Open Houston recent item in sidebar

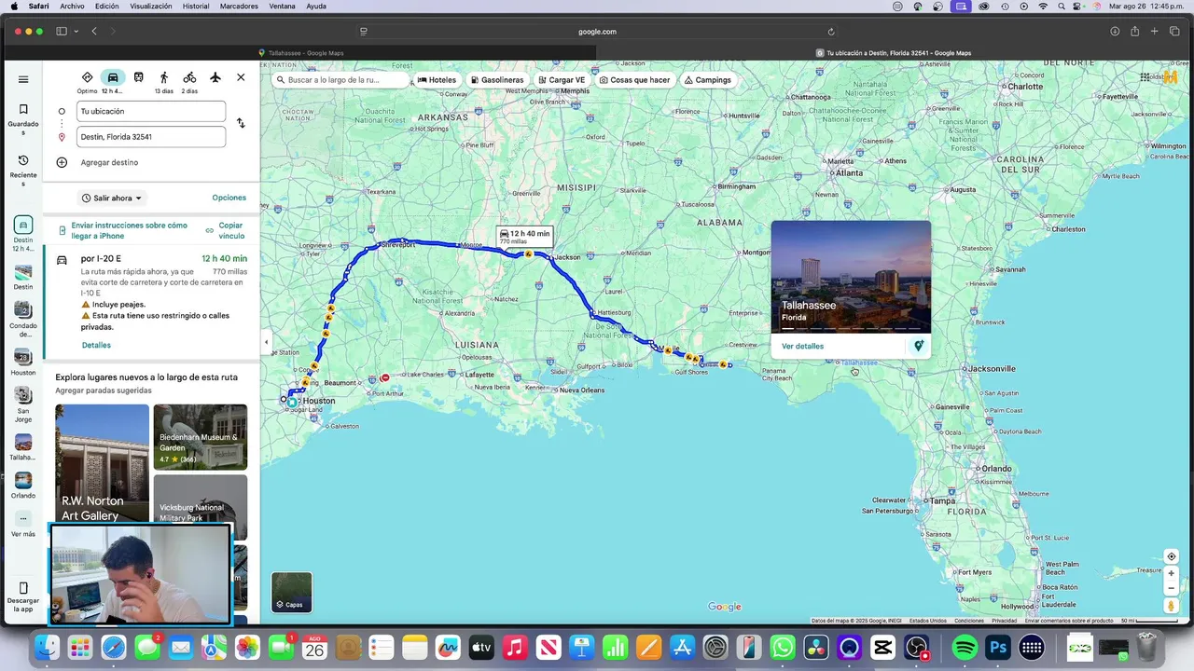23,362
